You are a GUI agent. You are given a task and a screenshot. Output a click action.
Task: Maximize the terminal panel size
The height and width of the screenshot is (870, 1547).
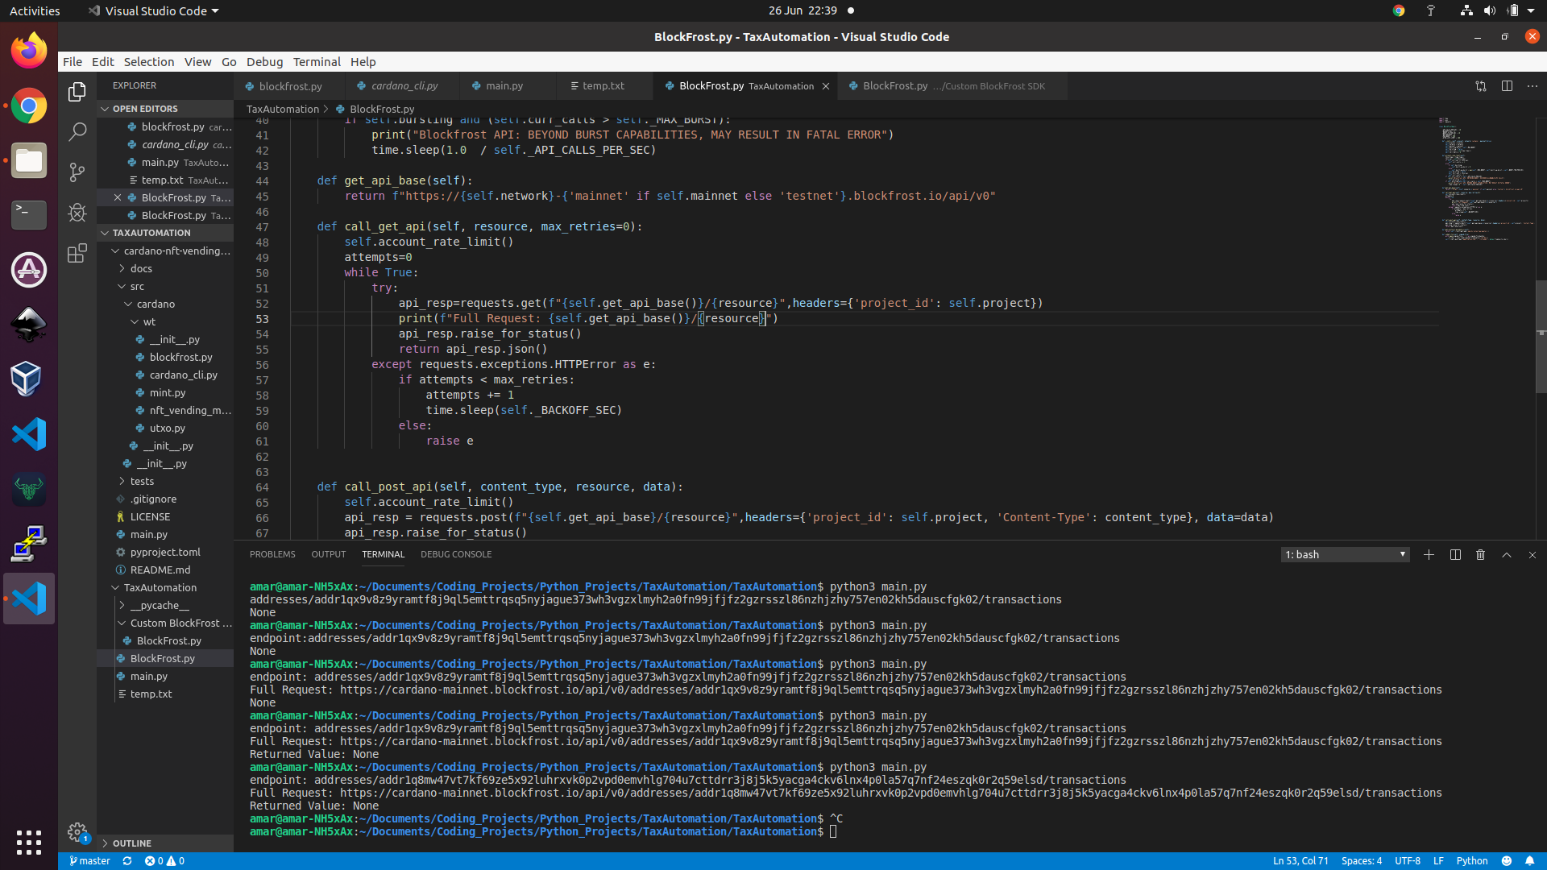click(1507, 555)
